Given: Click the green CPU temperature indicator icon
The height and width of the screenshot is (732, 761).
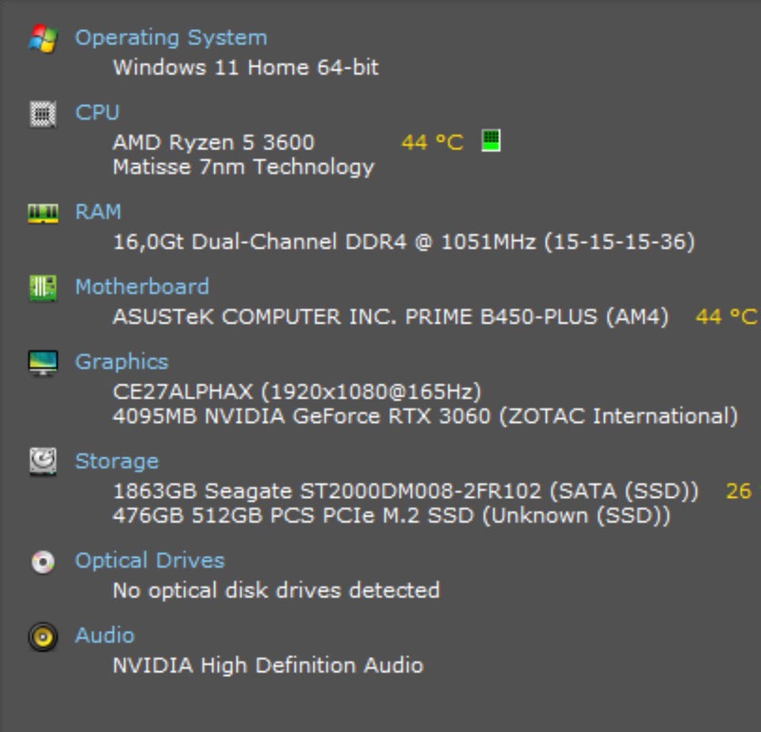Looking at the screenshot, I should 491,141.
